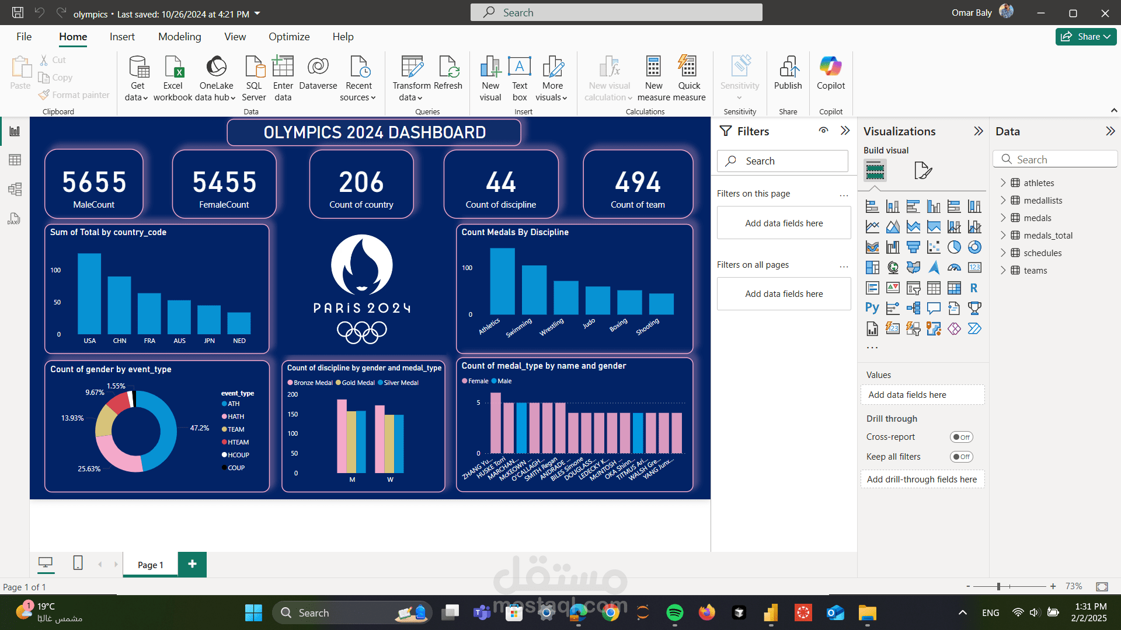1121x630 pixels.
Task: Open the Model view sidebar icon
Action: (15, 189)
